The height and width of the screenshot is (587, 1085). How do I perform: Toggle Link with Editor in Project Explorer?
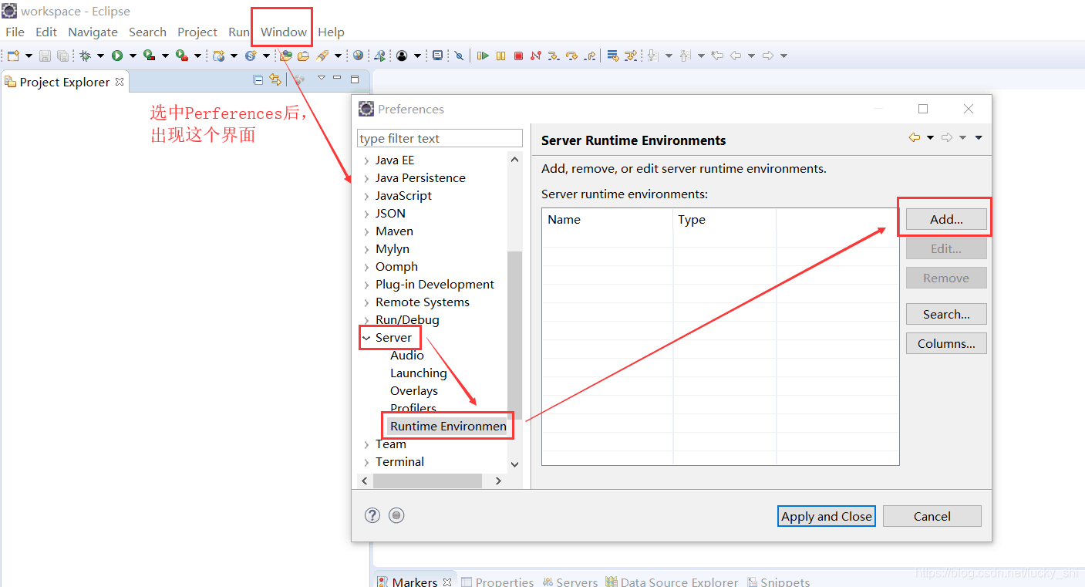(x=275, y=79)
